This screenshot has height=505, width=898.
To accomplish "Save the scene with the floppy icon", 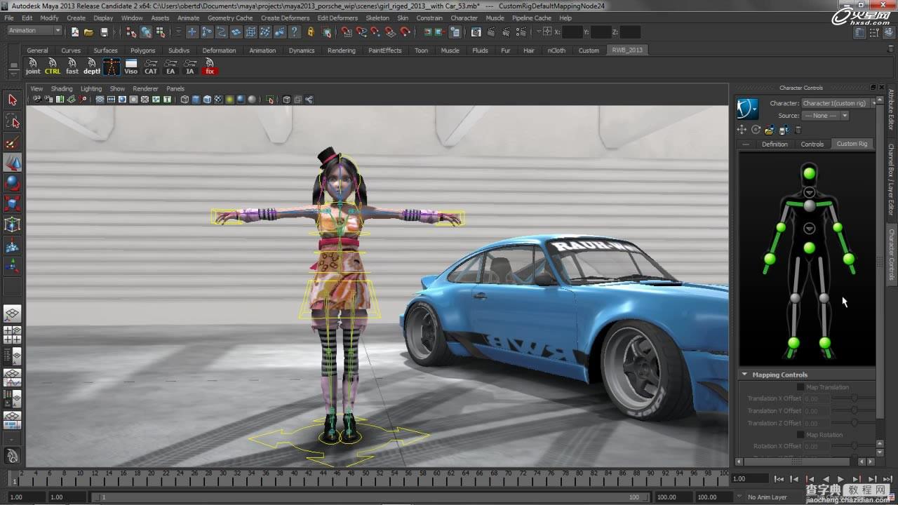I will 105,32.
